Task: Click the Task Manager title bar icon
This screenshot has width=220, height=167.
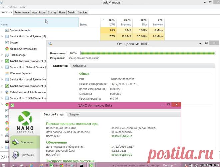Action: pyautogui.click(x=1, y=2)
